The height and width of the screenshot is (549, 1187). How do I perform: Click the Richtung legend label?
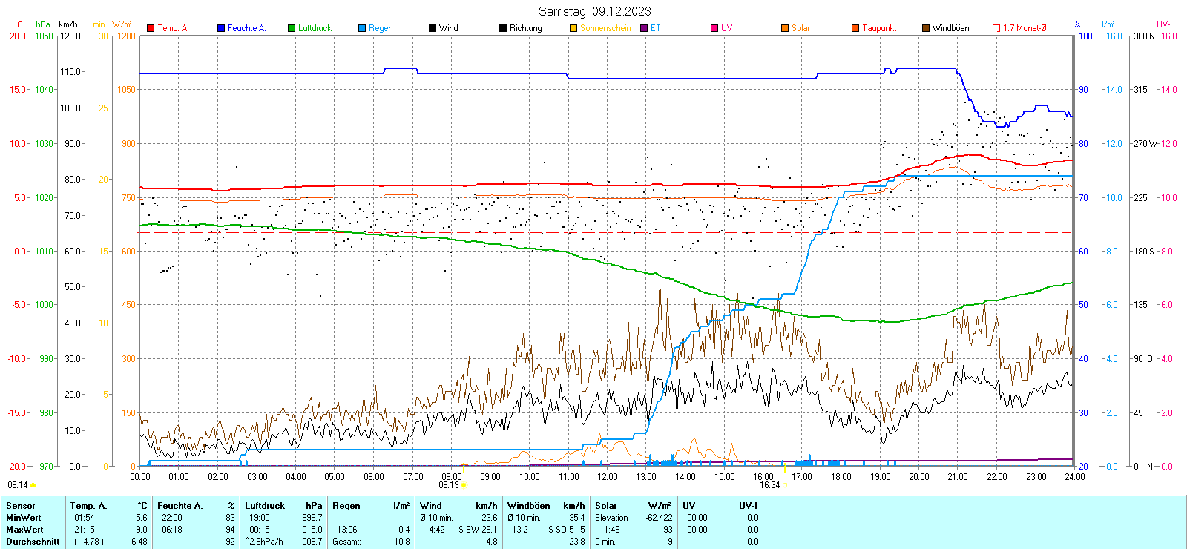[x=525, y=28]
